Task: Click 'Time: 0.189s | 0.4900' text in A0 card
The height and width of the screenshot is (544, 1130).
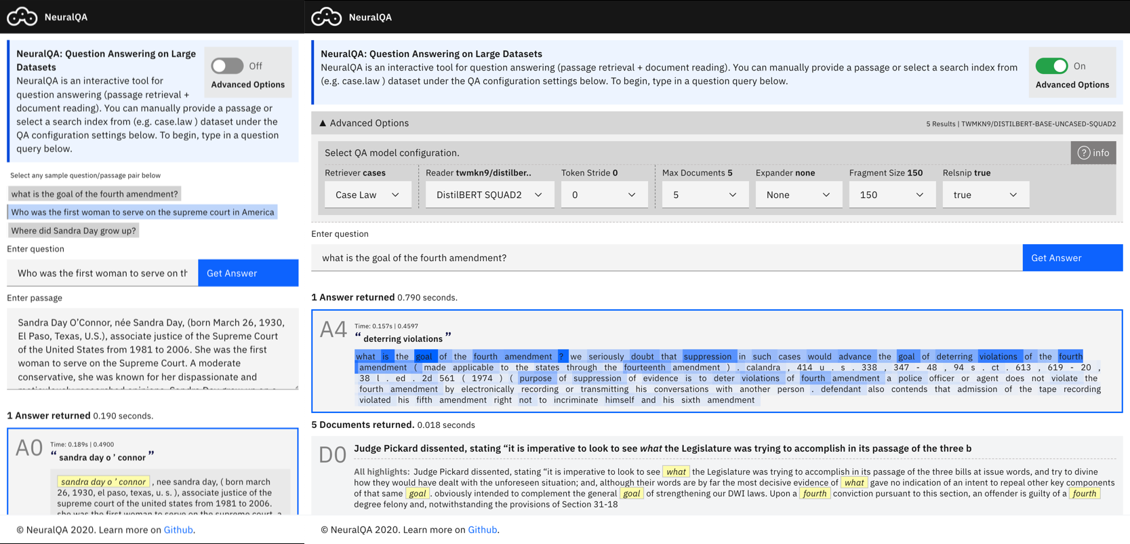Action: click(x=82, y=445)
